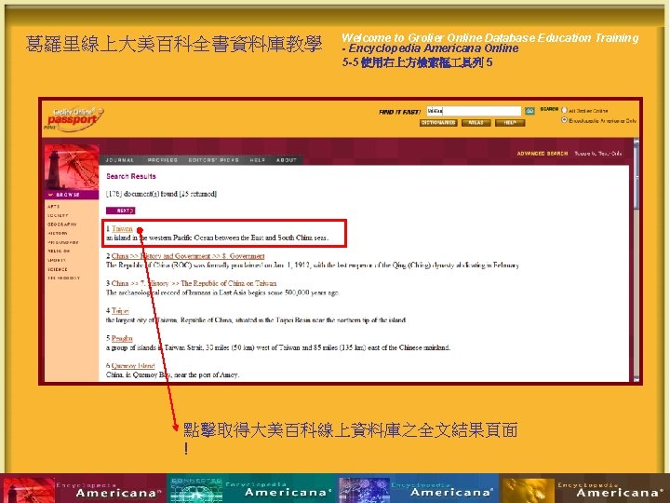
Task: Click the Find It Fast search field
Action: 474,111
